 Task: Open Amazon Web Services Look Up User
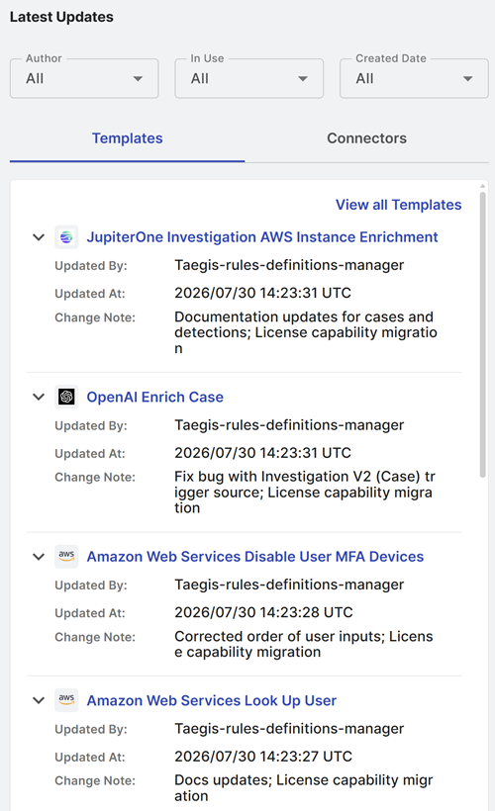[x=211, y=700]
